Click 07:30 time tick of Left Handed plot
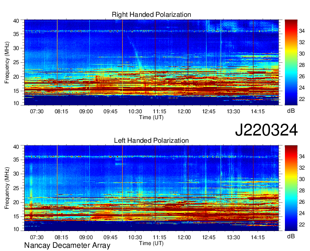The image size is (310, 251). (x=37, y=237)
